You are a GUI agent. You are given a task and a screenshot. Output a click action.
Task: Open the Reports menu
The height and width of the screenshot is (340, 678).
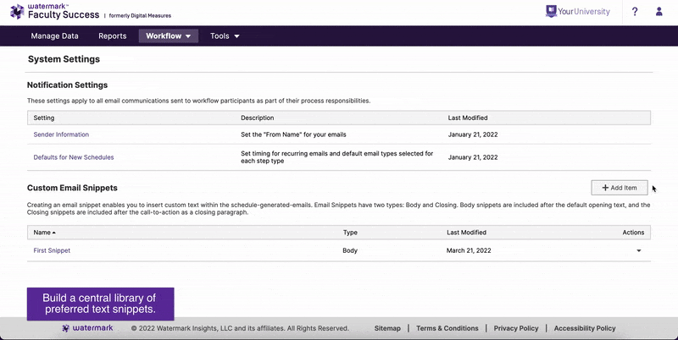tap(113, 36)
